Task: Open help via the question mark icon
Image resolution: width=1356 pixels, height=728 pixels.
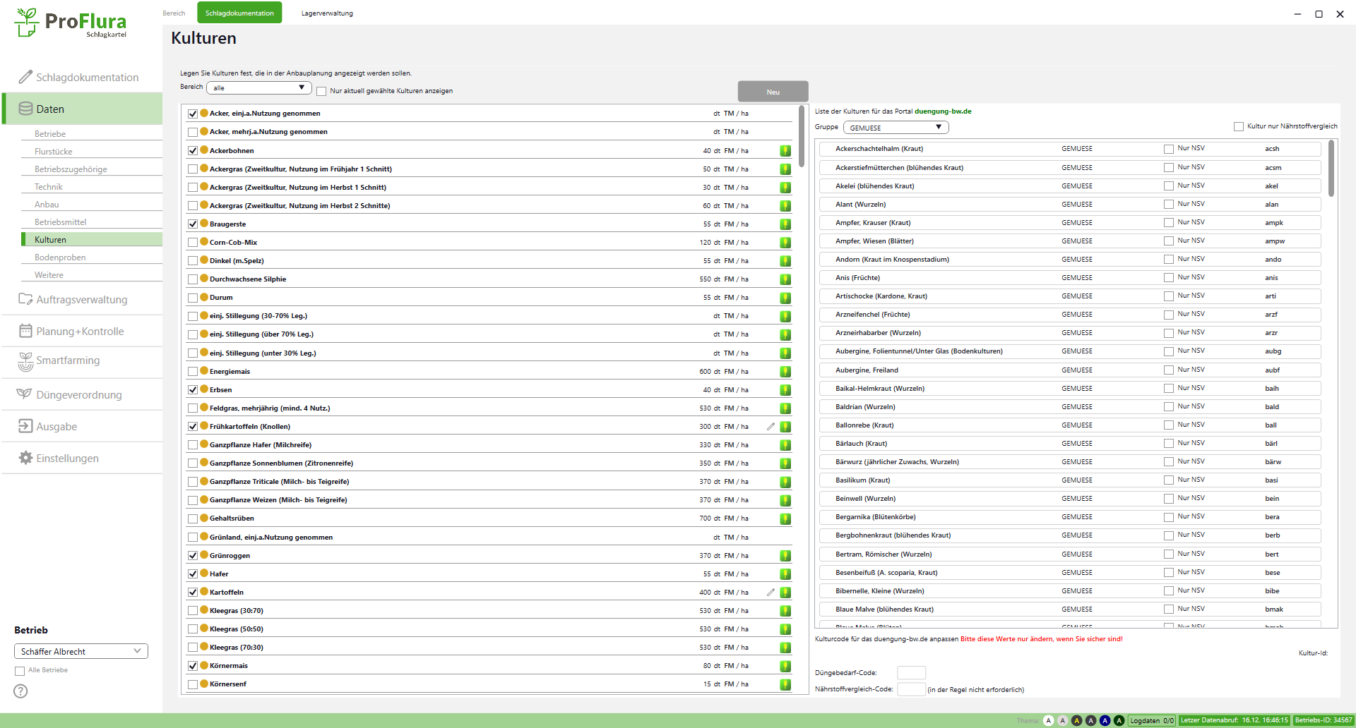Action: [20, 691]
